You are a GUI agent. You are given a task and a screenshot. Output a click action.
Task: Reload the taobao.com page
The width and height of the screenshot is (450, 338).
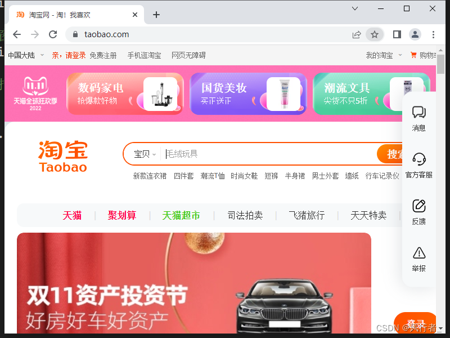(x=53, y=34)
